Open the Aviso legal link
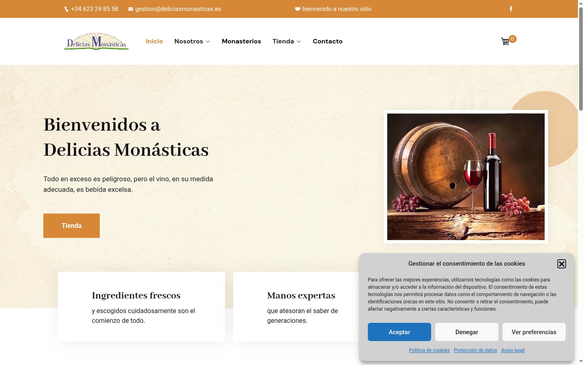This screenshot has height=365, width=584. click(x=513, y=350)
